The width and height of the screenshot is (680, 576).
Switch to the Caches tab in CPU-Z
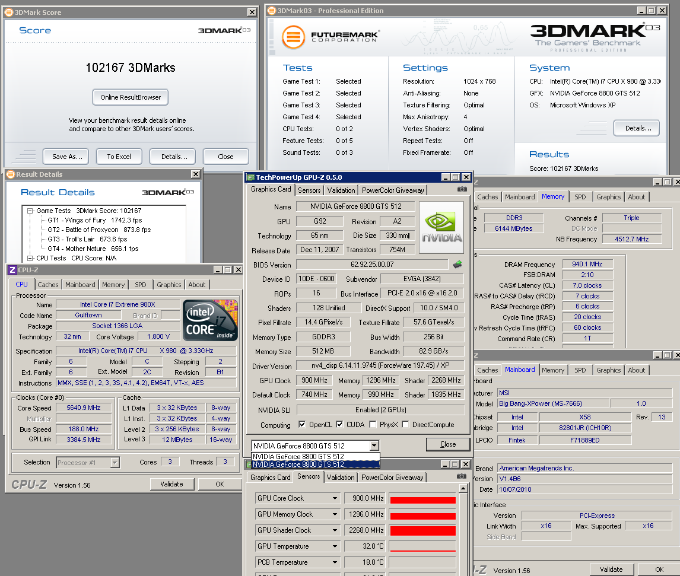(x=47, y=285)
